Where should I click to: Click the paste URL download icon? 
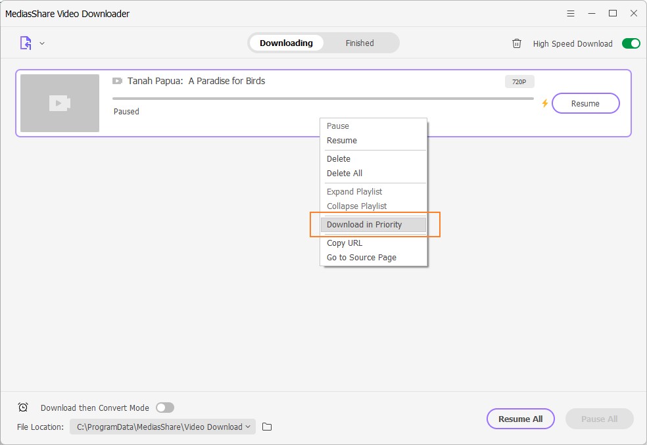pos(26,43)
